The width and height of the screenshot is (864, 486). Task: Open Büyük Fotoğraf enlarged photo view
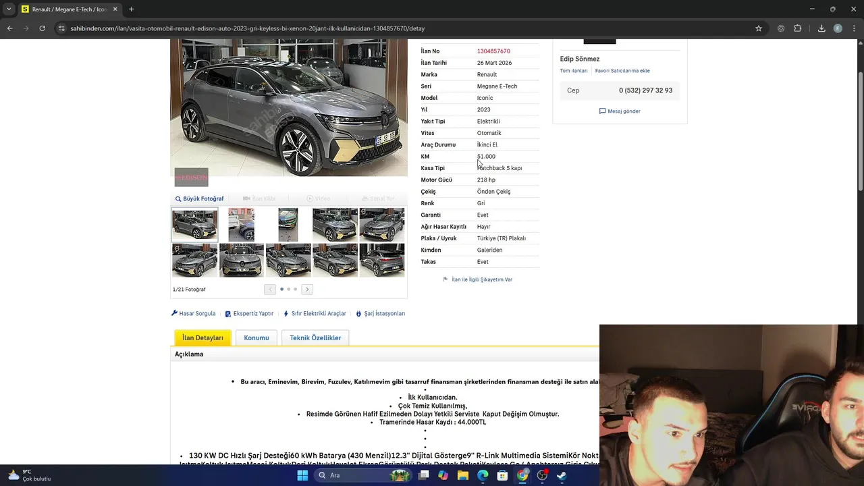point(199,198)
